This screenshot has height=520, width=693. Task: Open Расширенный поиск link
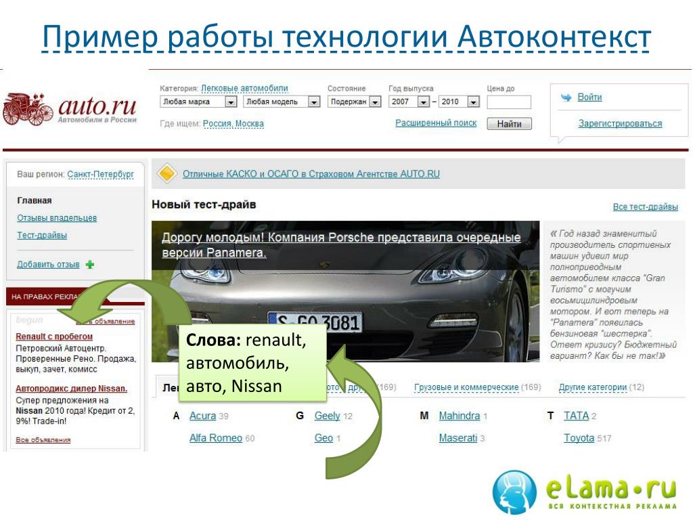[436, 123]
